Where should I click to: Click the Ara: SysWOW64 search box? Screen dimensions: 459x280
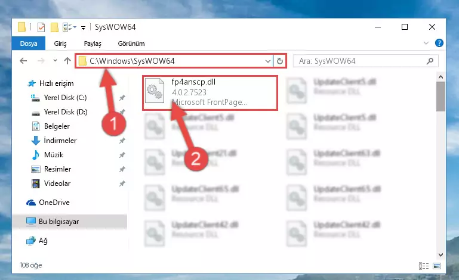pyautogui.click(x=365, y=61)
